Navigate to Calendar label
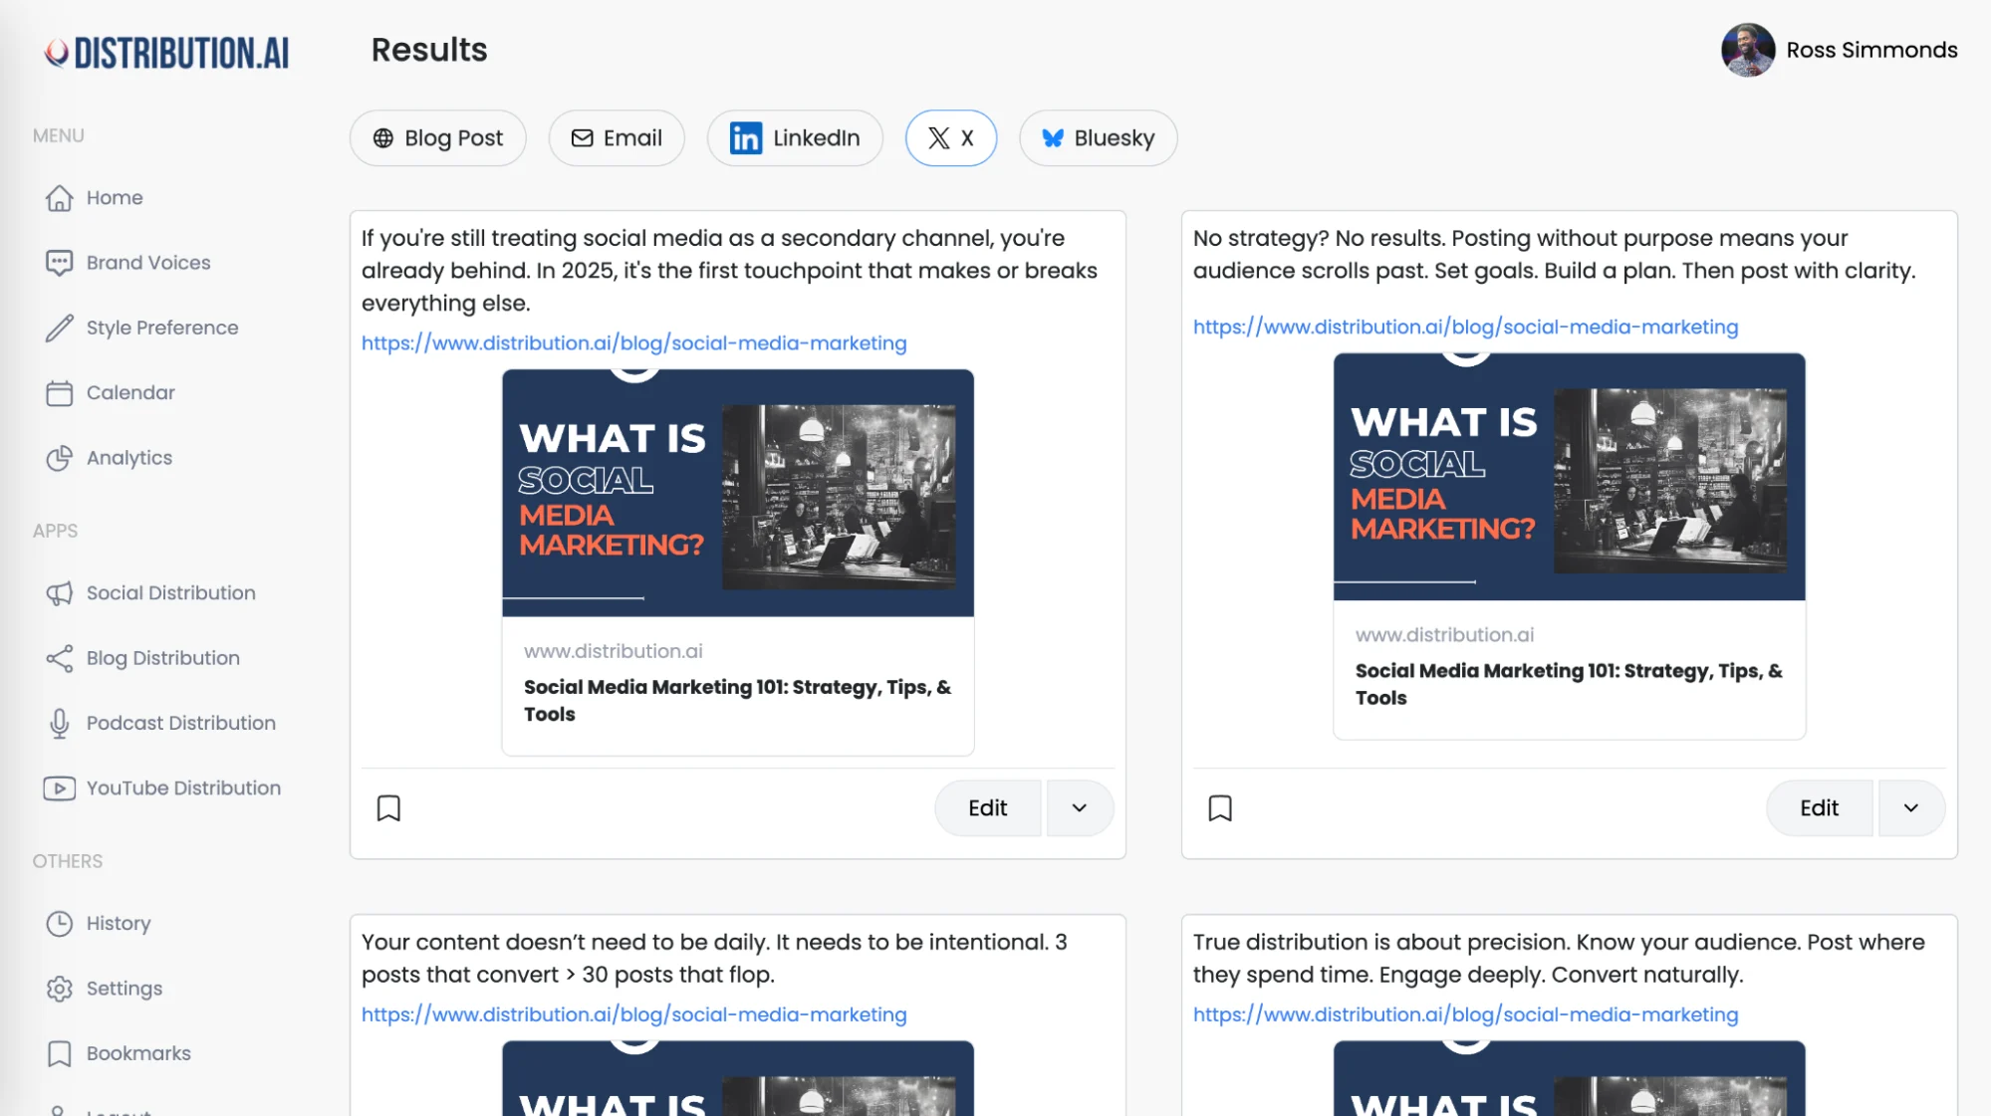Screen dimensions: 1991x1116 click(130, 393)
